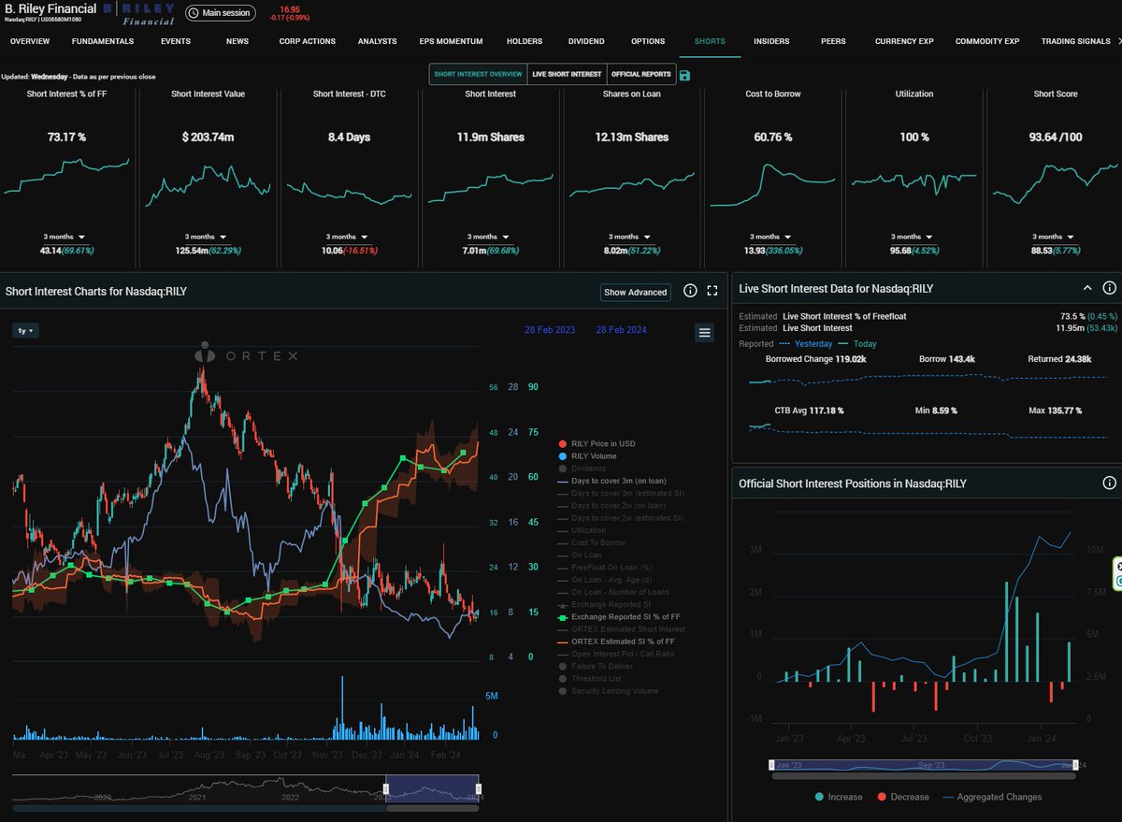Open the CURRENCY EXP tab

click(x=905, y=41)
